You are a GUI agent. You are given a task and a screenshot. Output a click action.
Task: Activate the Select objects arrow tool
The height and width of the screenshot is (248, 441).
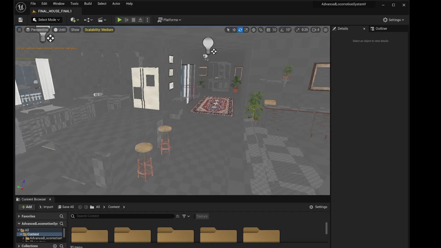click(228, 30)
